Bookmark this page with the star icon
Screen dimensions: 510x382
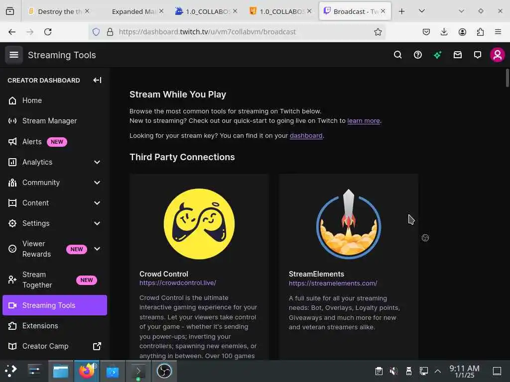pyautogui.click(x=378, y=32)
